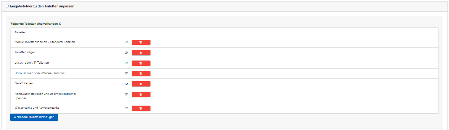This screenshot has width=449, height=130.
Task: Select the Öko-Toiletten row label
Action: (x=24, y=83)
